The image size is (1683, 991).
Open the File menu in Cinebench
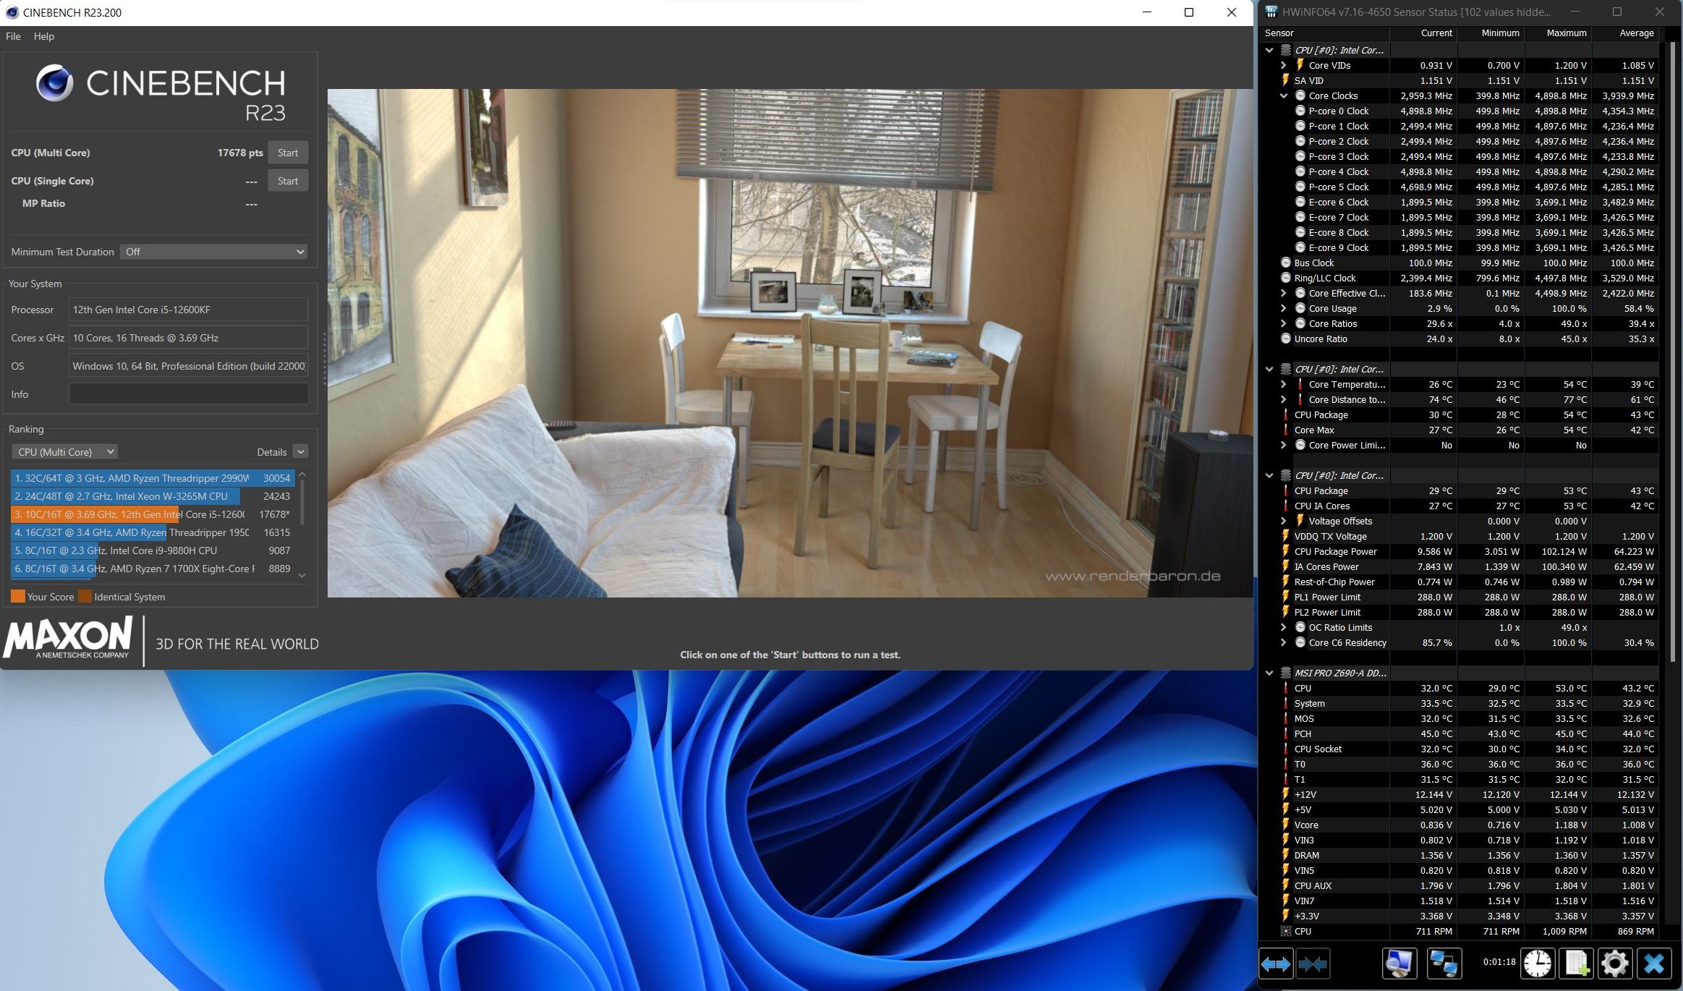tap(13, 36)
